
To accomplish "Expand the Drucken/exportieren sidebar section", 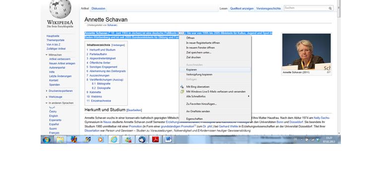I will click(47, 91).
